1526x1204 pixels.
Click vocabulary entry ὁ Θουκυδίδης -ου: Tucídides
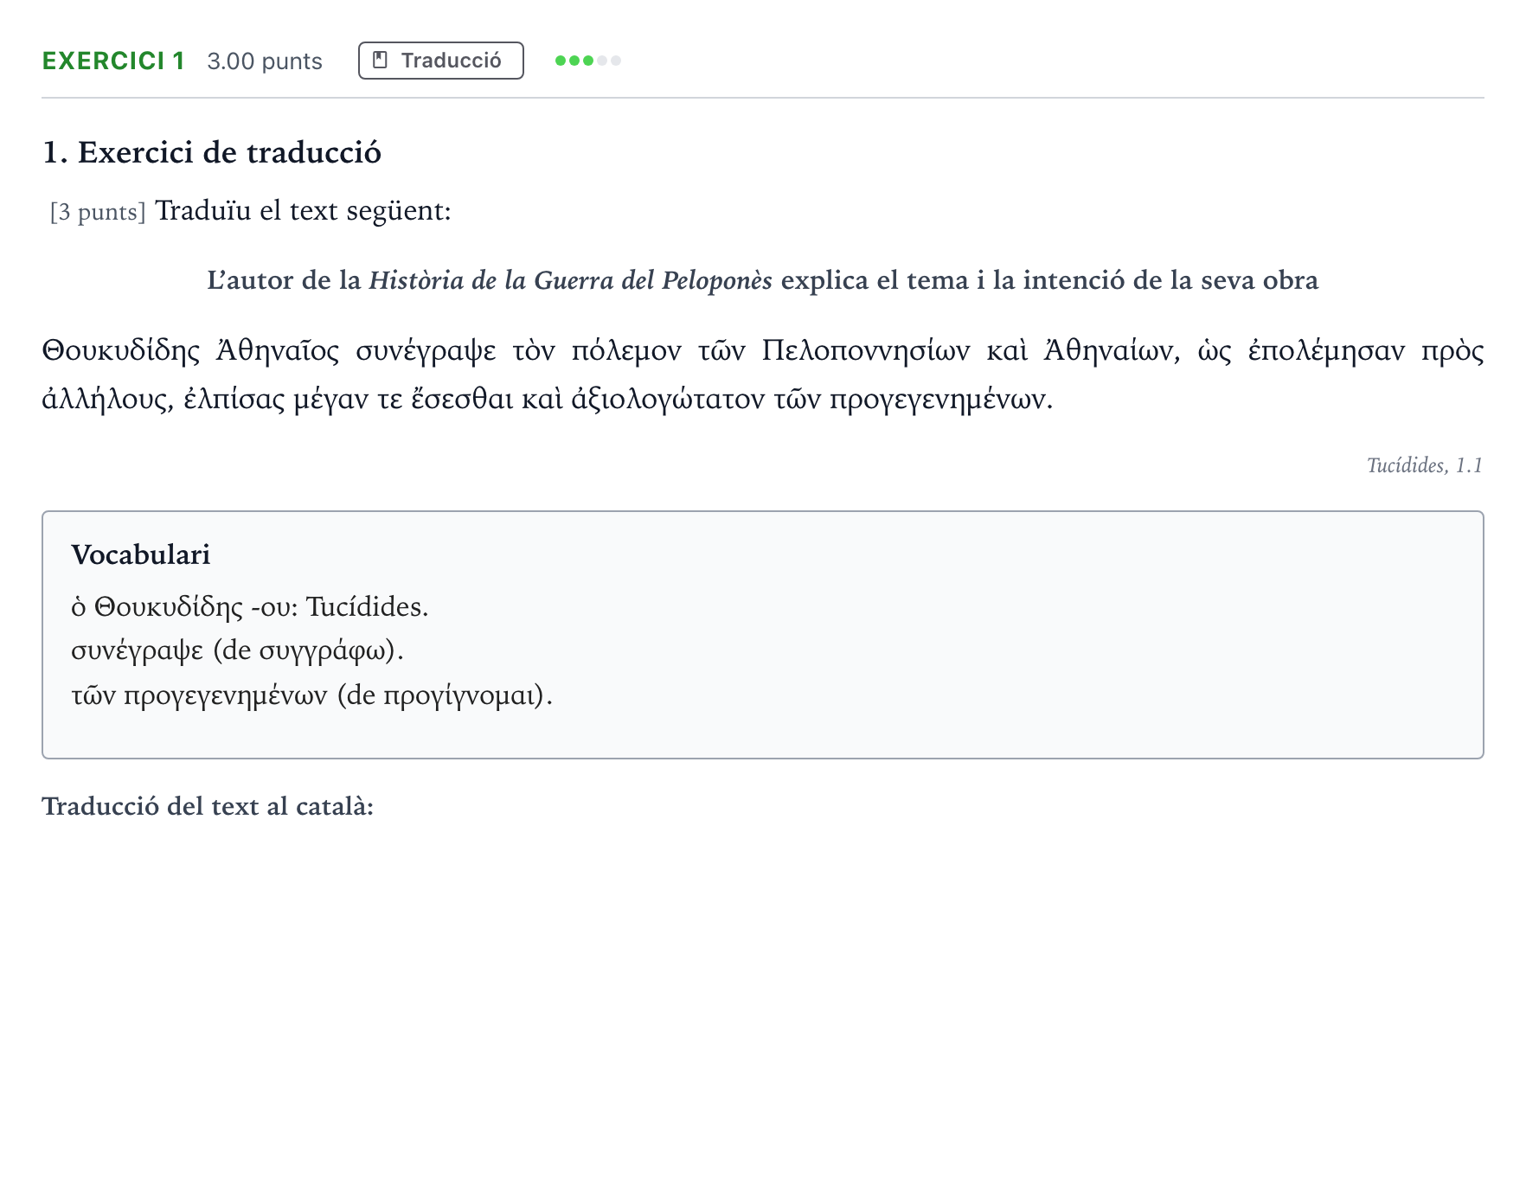coord(250,607)
